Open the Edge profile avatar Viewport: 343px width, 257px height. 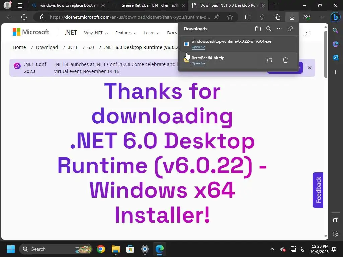point(7,5)
